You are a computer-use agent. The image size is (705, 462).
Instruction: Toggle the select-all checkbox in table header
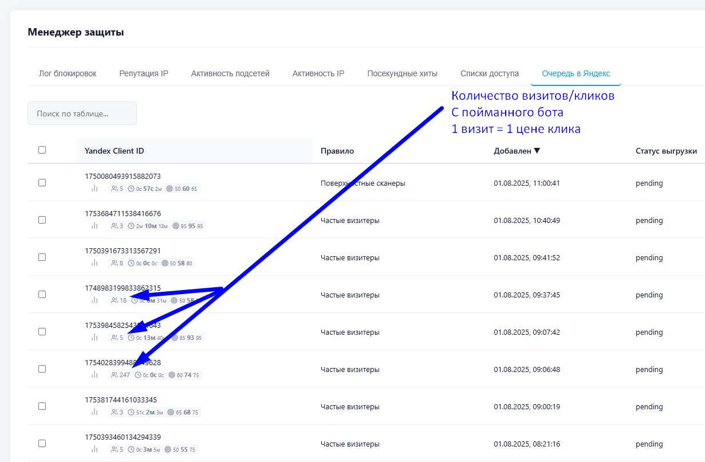[42, 150]
